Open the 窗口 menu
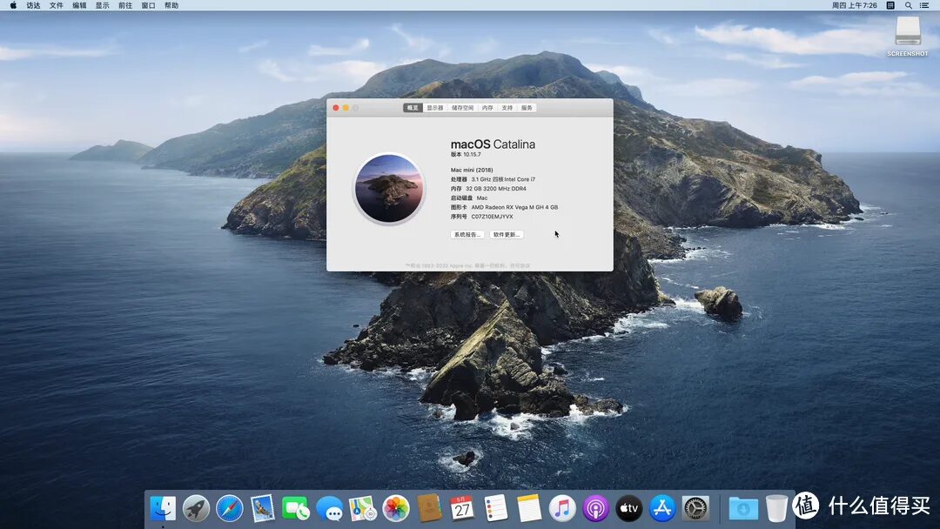This screenshot has width=940, height=529. click(x=148, y=5)
